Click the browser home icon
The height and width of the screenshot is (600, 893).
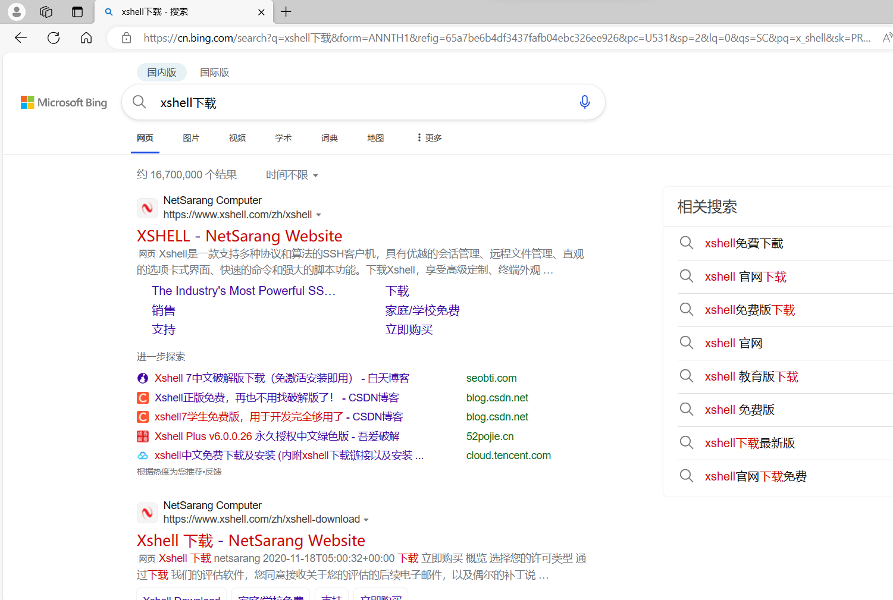click(x=86, y=37)
